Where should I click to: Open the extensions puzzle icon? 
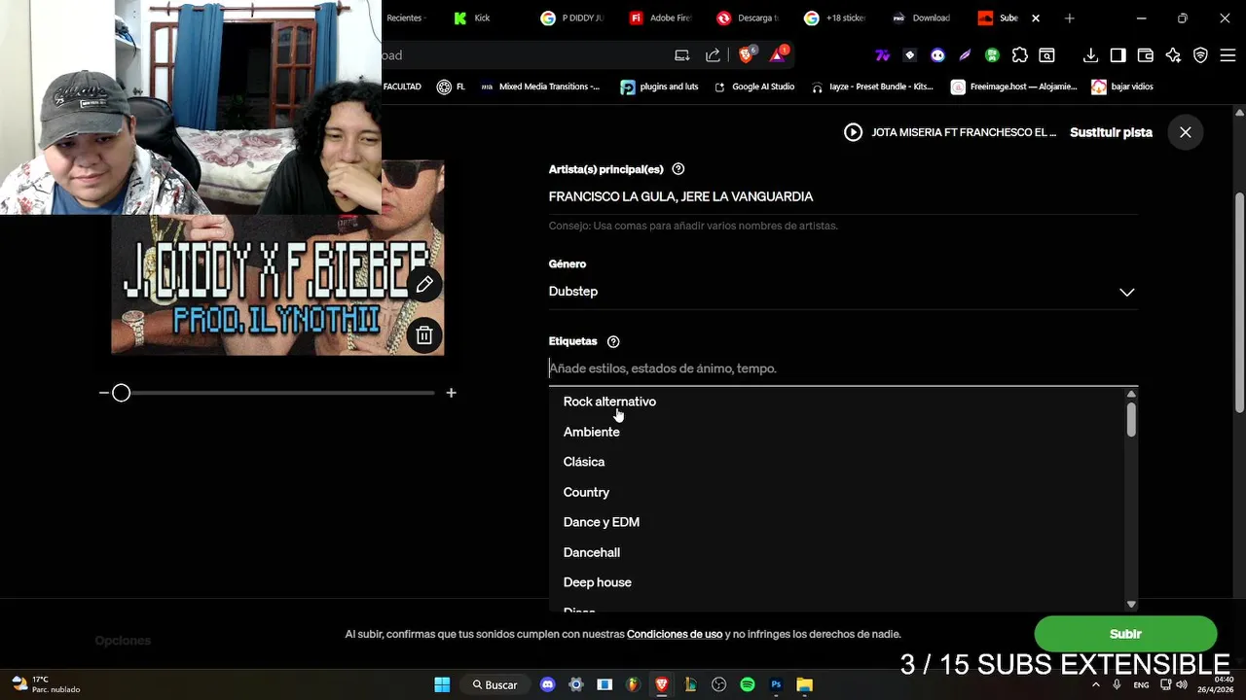pyautogui.click(x=1019, y=55)
